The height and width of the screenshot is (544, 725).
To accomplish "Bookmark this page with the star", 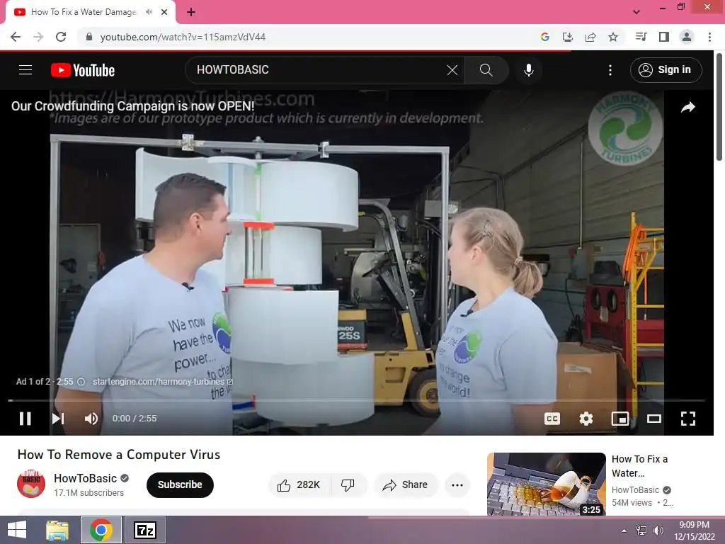I will point(613,37).
